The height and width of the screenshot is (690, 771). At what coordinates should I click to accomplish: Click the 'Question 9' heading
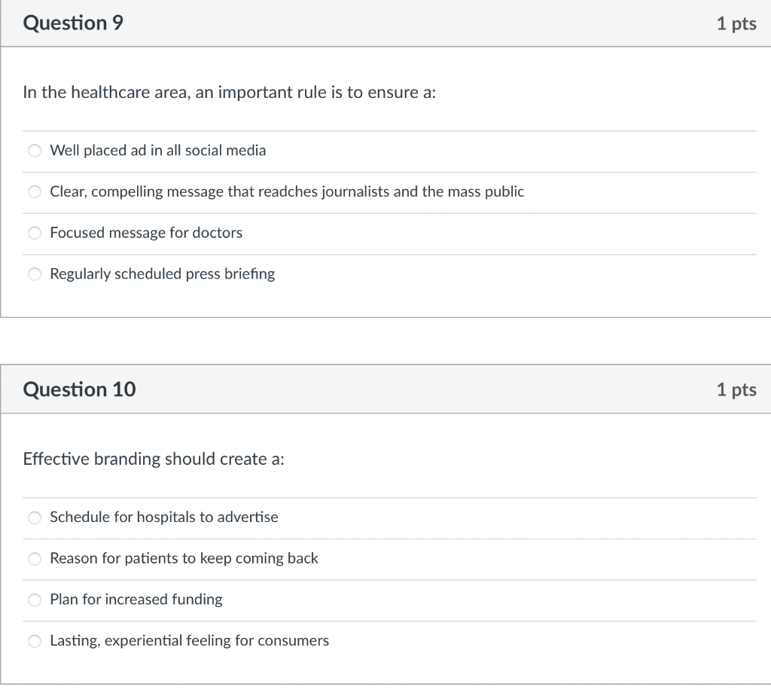pyautogui.click(x=73, y=23)
